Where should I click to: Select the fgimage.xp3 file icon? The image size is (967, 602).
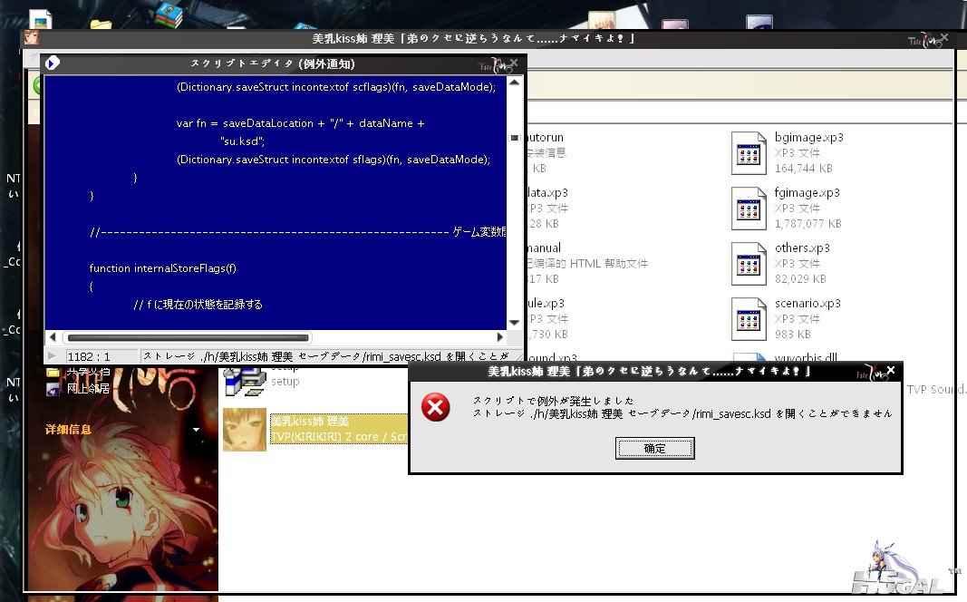click(x=749, y=209)
